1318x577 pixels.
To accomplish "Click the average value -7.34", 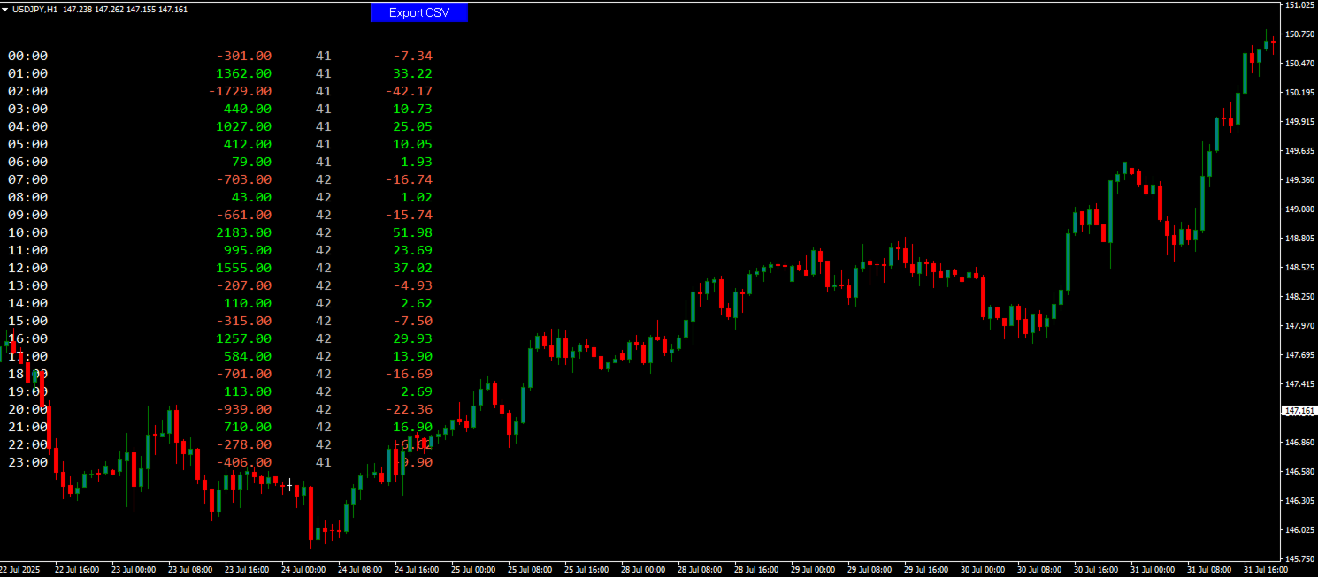I will pyautogui.click(x=413, y=56).
